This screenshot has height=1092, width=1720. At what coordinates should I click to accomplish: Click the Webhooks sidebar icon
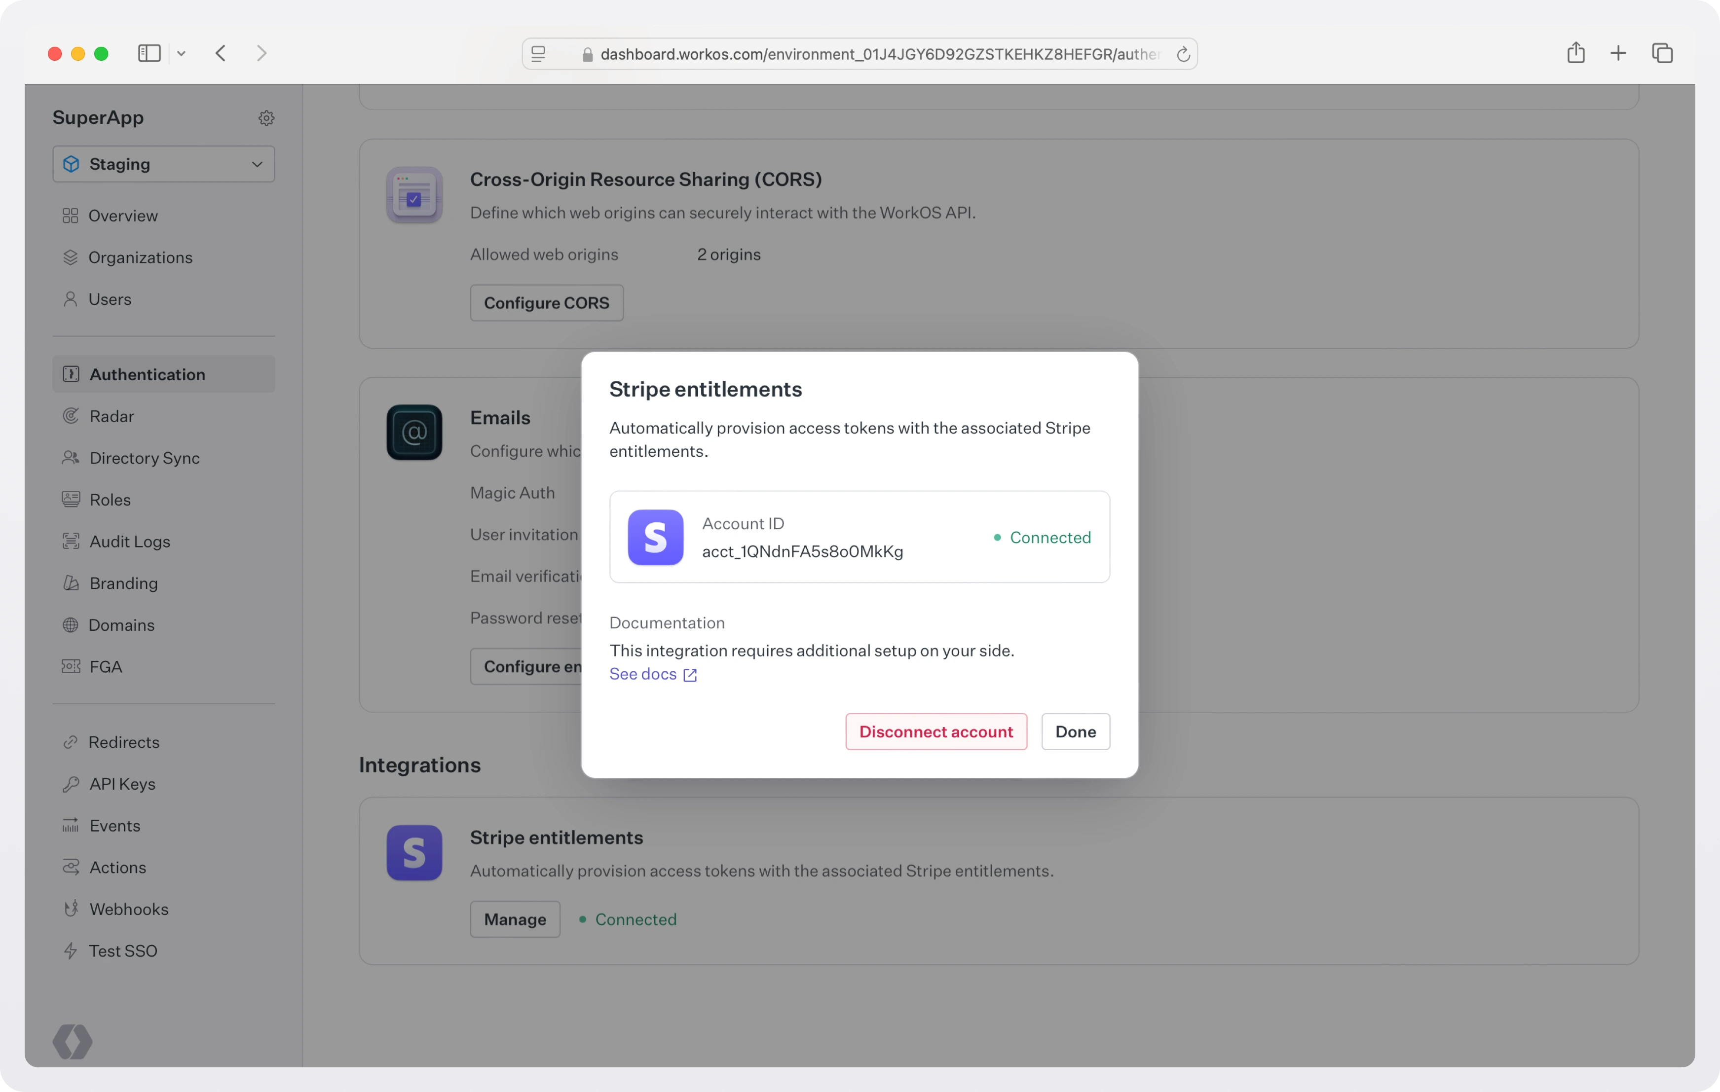click(71, 909)
